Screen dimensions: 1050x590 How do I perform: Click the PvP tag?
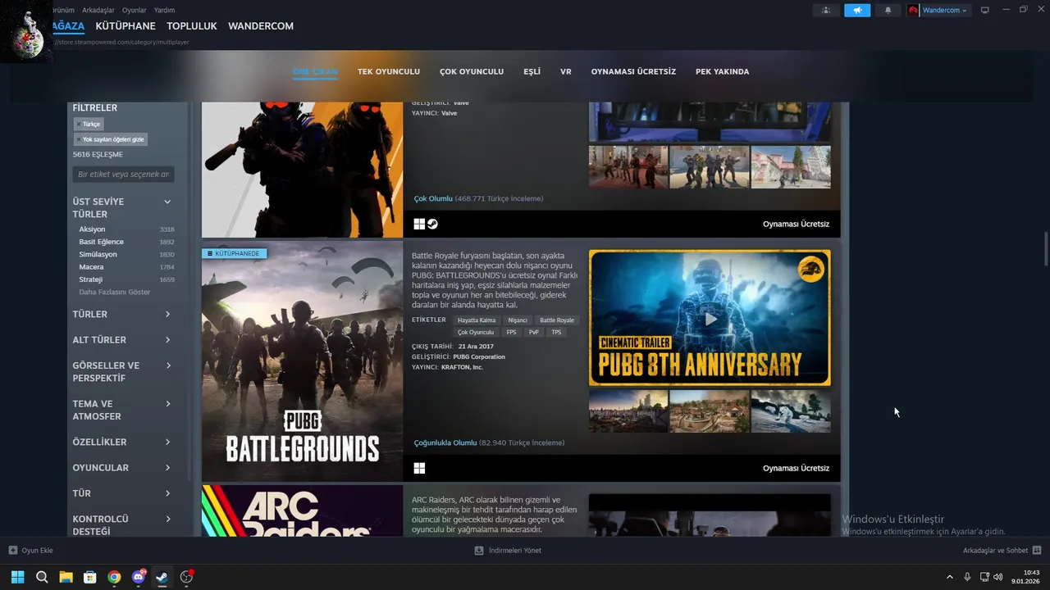point(534,333)
